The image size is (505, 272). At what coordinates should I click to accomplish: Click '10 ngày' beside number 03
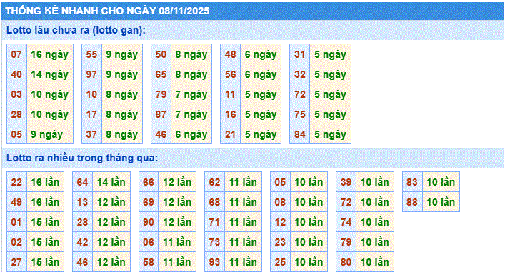[x=50, y=94]
